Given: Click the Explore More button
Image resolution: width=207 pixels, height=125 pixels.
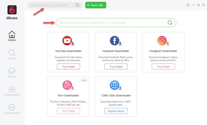Looking at the screenshot, I should (x=116, y=111).
